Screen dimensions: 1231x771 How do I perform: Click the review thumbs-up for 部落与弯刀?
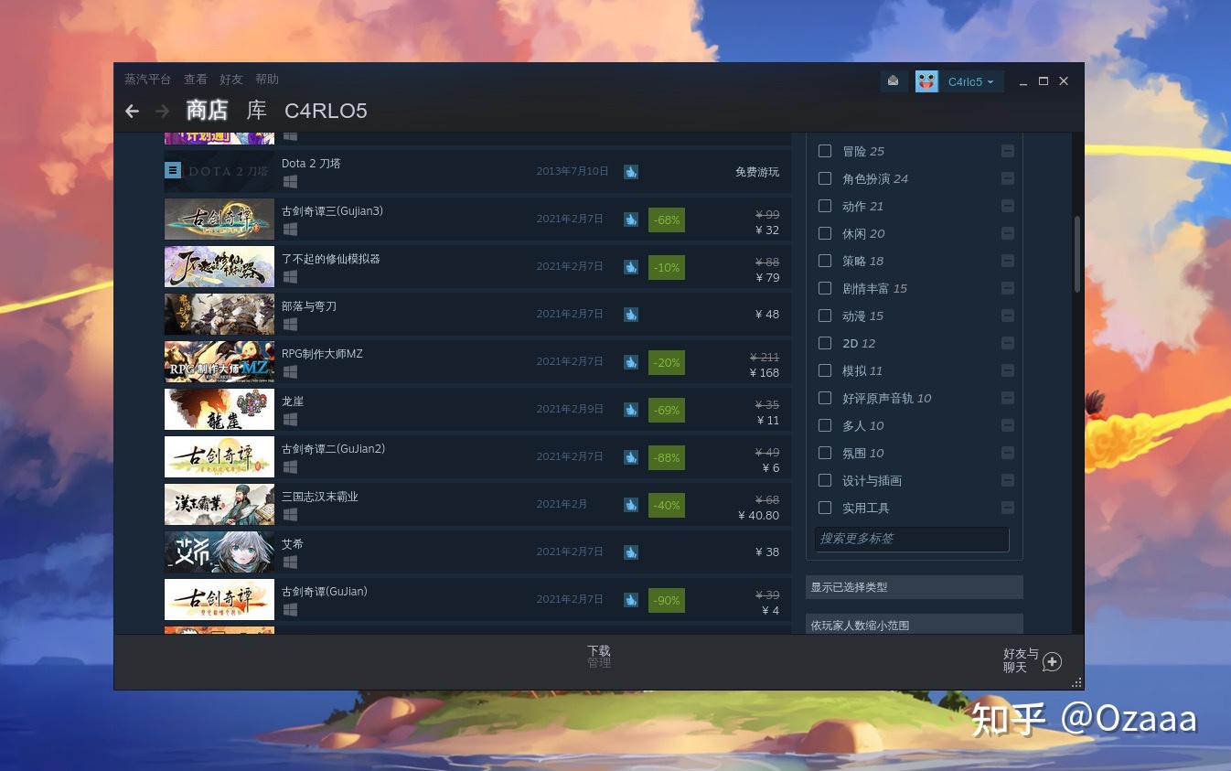click(x=631, y=315)
